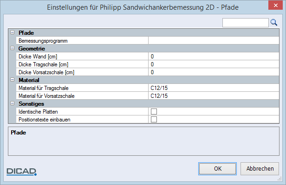The height and width of the screenshot is (185, 286).
Task: Collapse the Geometrie category
Action: [x=13, y=48]
